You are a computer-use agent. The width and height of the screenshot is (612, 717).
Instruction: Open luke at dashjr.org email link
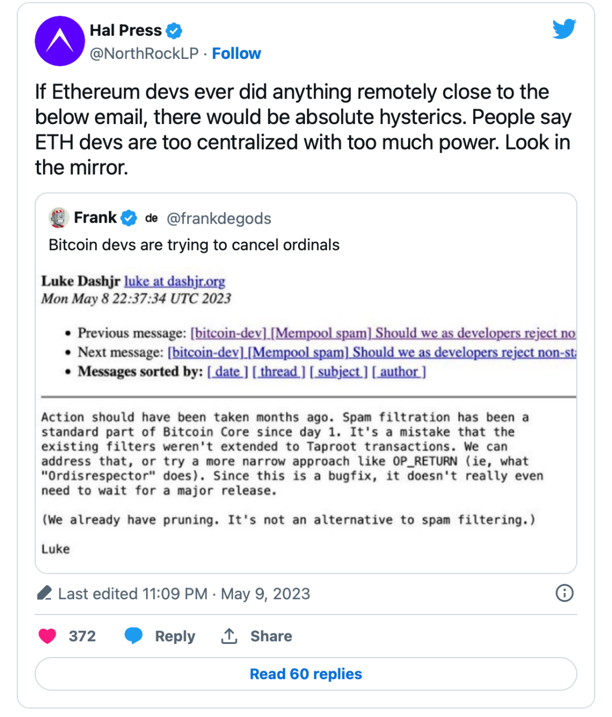pyautogui.click(x=175, y=281)
